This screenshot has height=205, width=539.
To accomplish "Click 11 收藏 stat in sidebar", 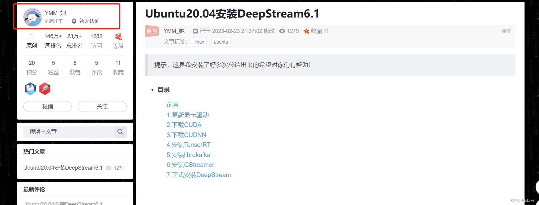I will click(118, 68).
